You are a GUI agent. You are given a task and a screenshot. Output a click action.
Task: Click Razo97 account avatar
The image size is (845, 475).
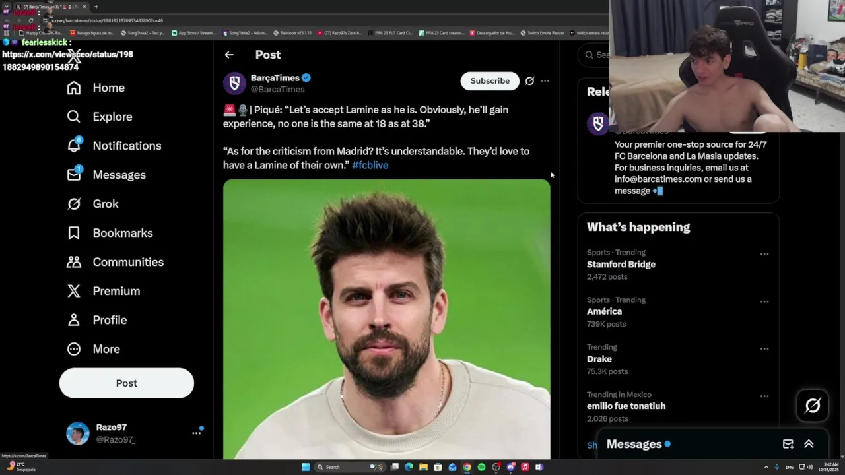coord(77,433)
